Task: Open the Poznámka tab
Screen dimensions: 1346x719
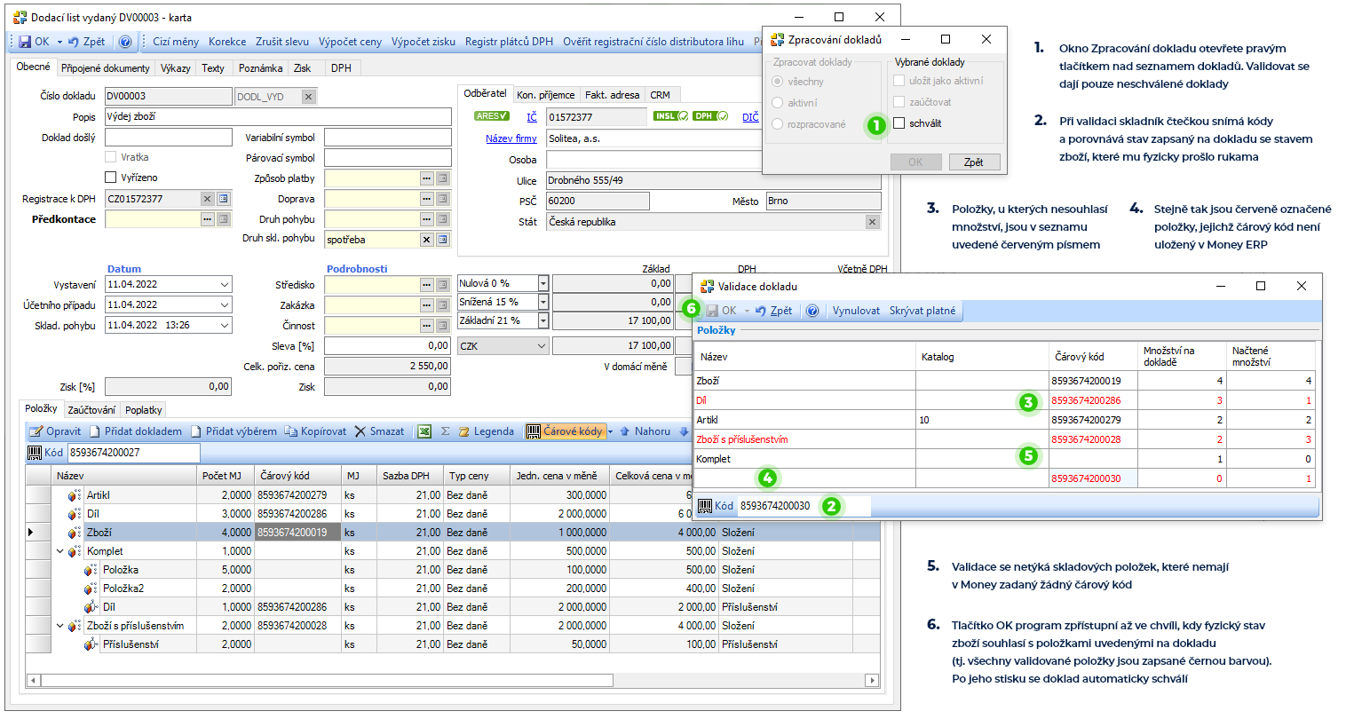Action: [260, 68]
